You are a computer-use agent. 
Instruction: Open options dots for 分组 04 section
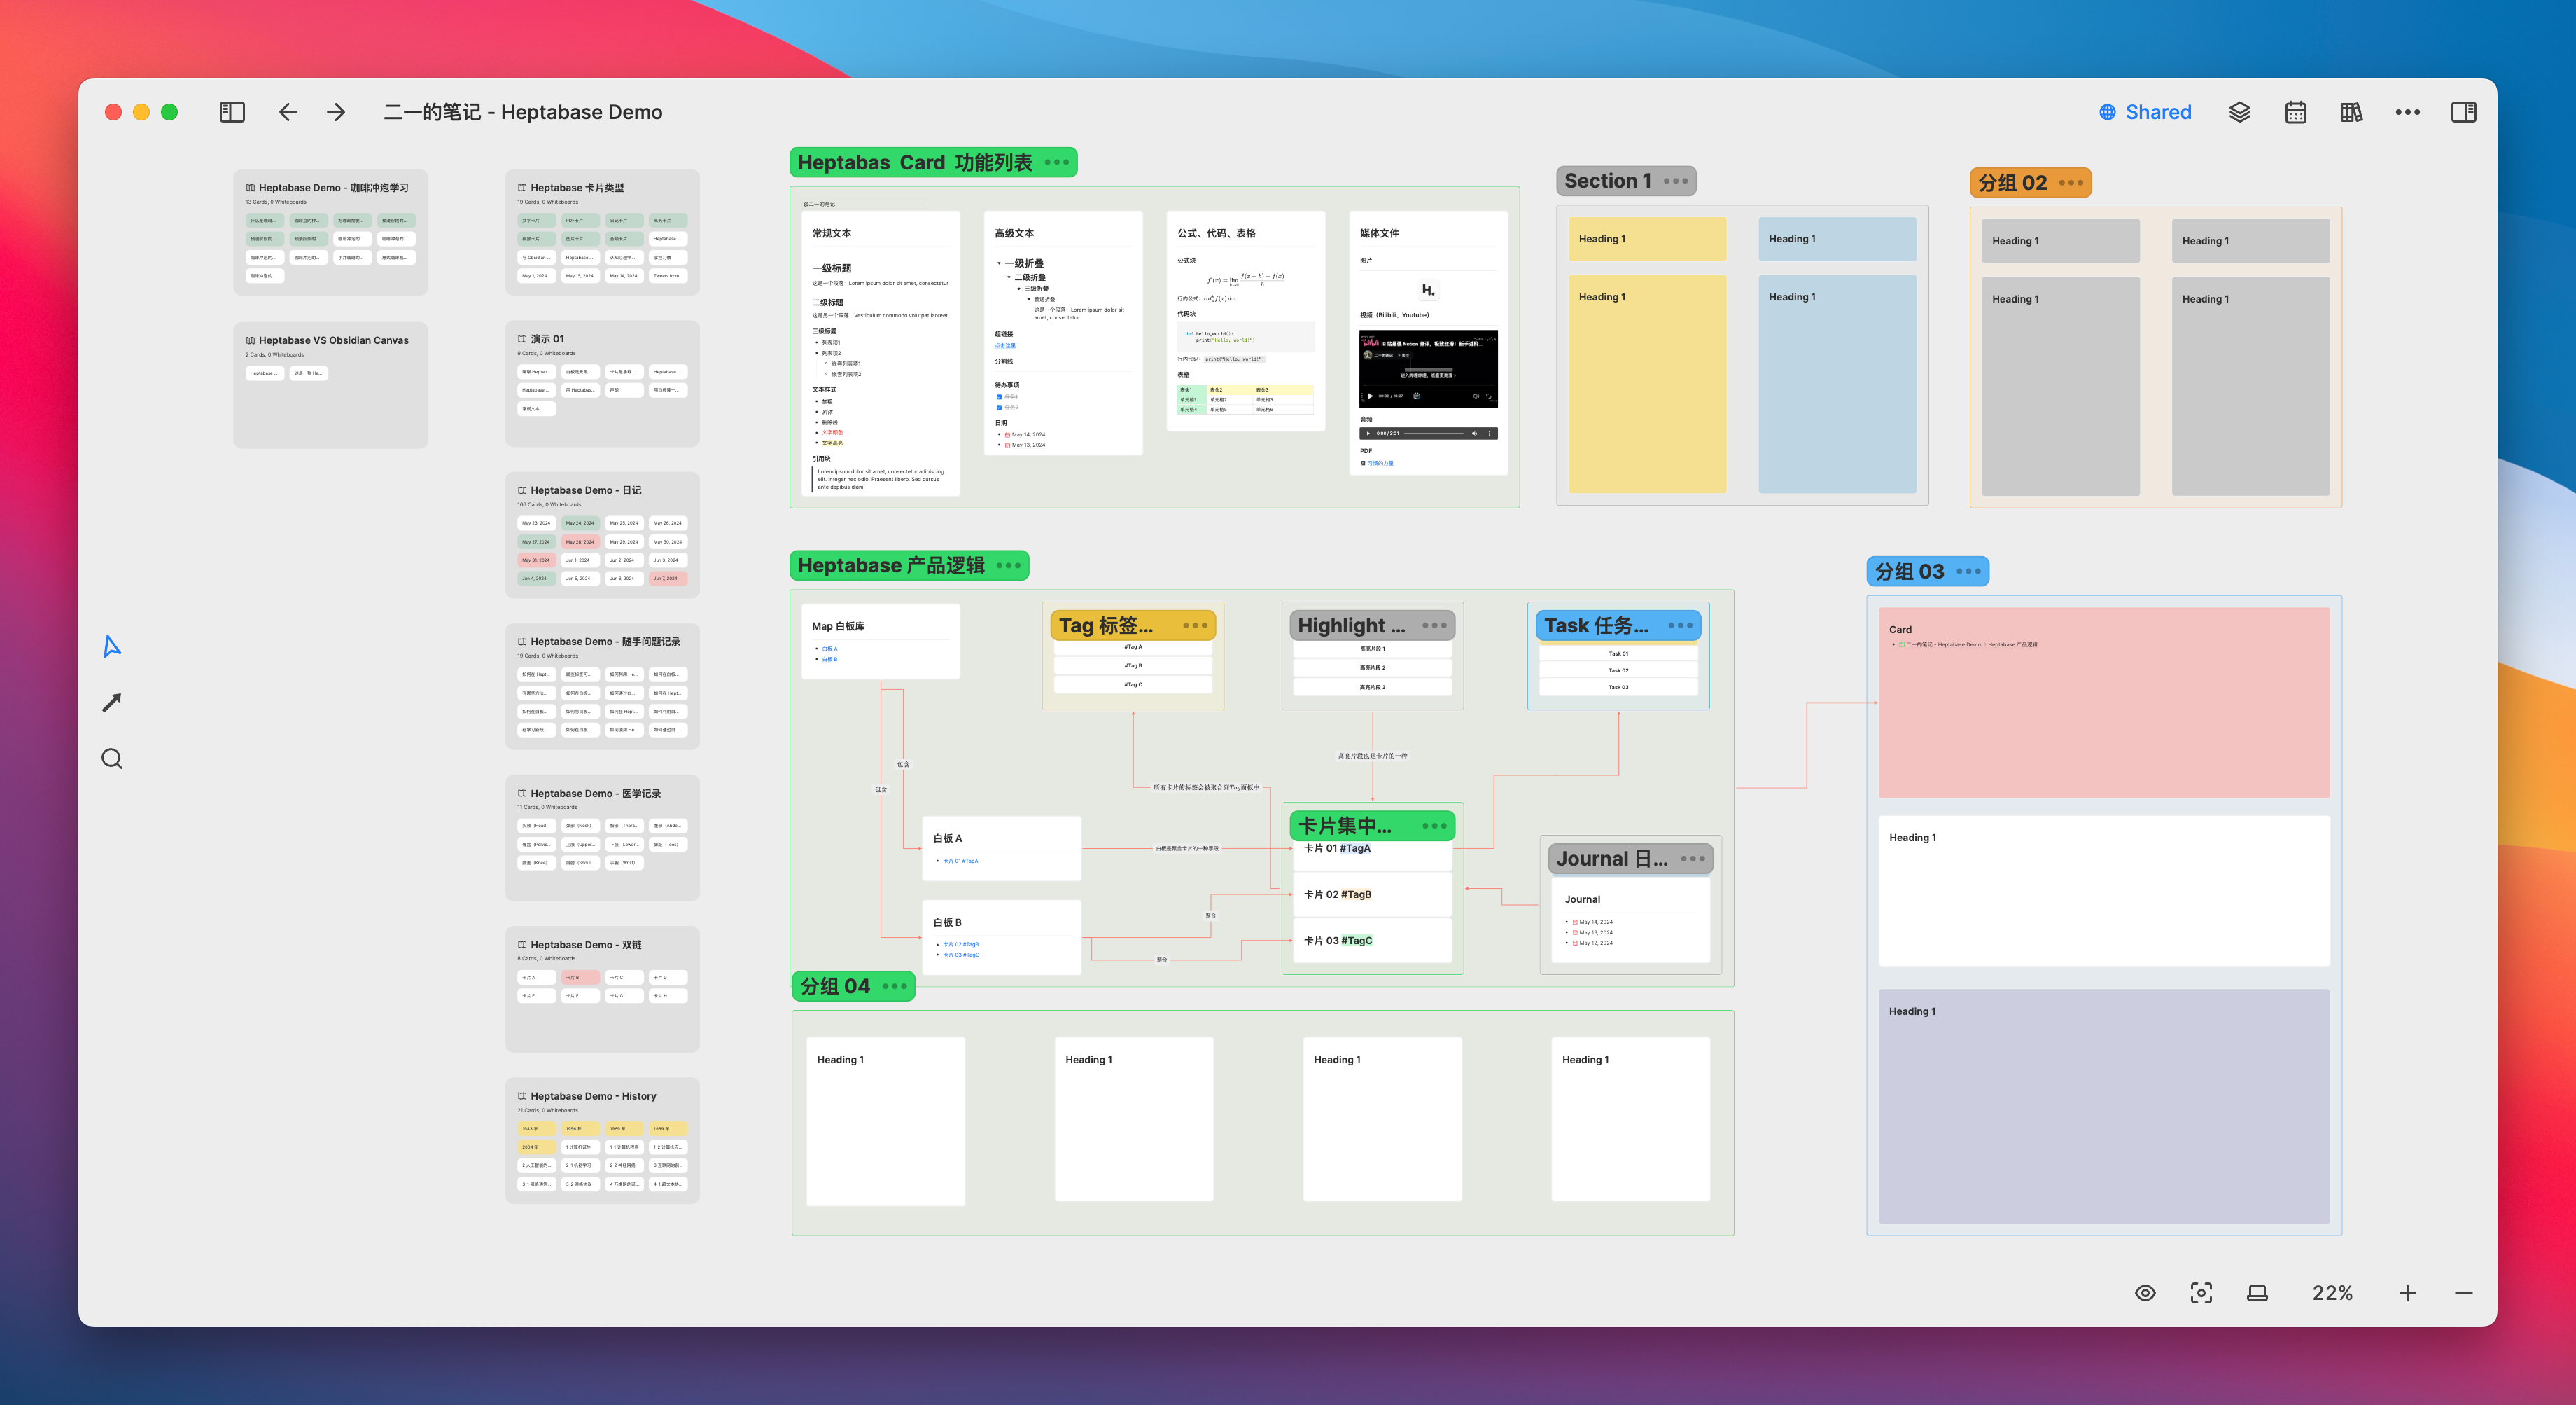pos(895,985)
